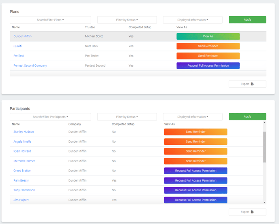The height and width of the screenshot is (224, 279).
Task: Expand Filter by Status in Participants
Action: 127,117
